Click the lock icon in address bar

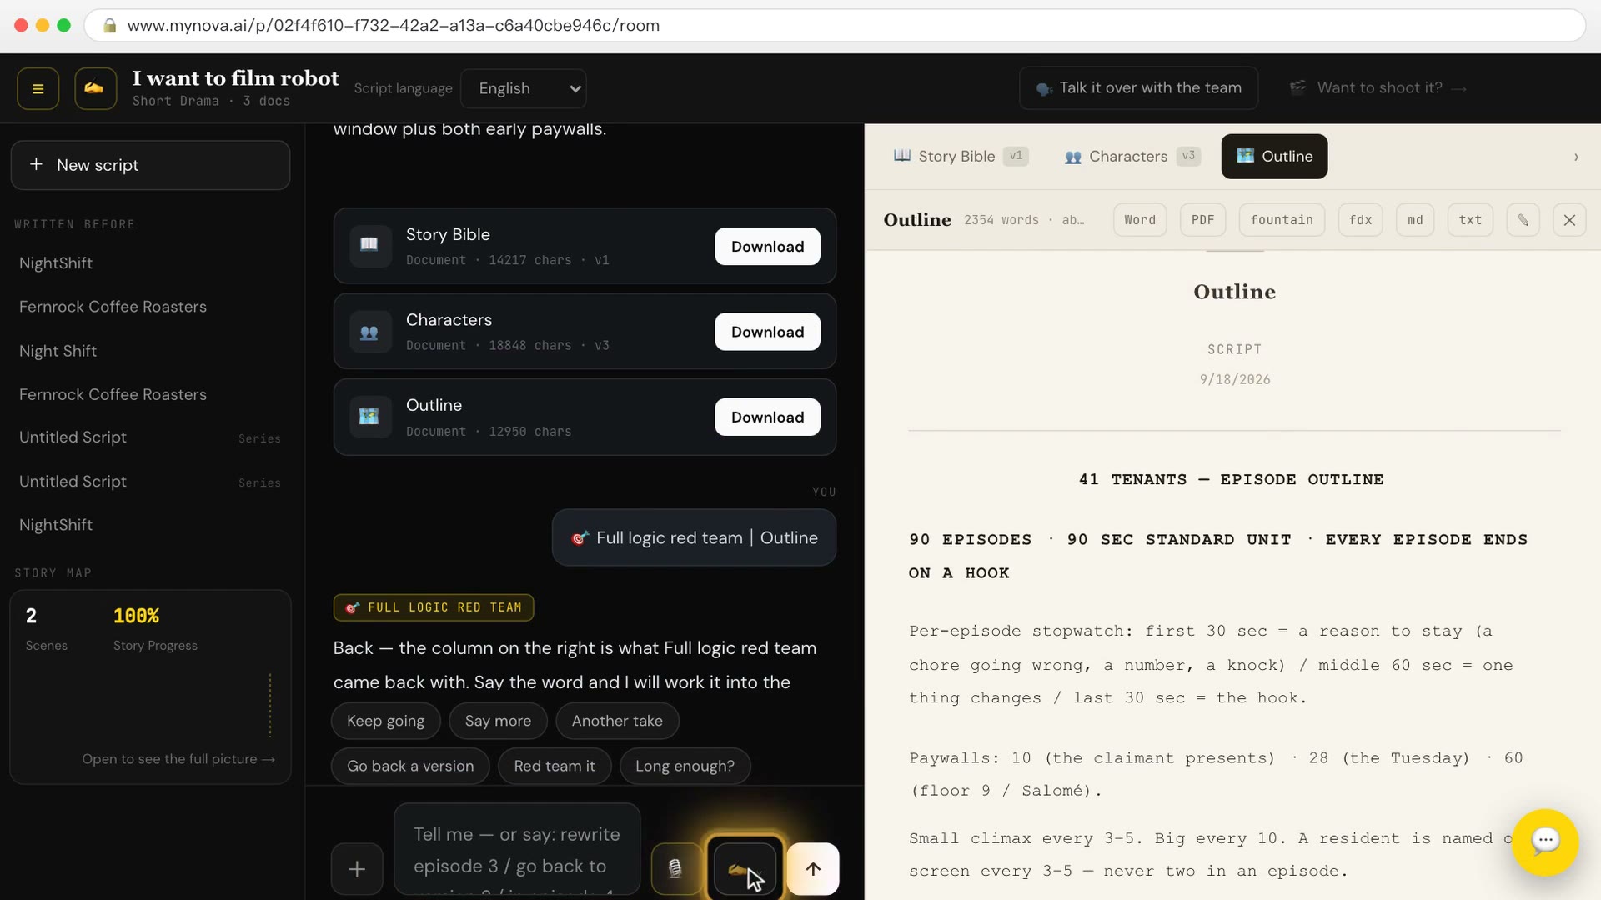(109, 26)
